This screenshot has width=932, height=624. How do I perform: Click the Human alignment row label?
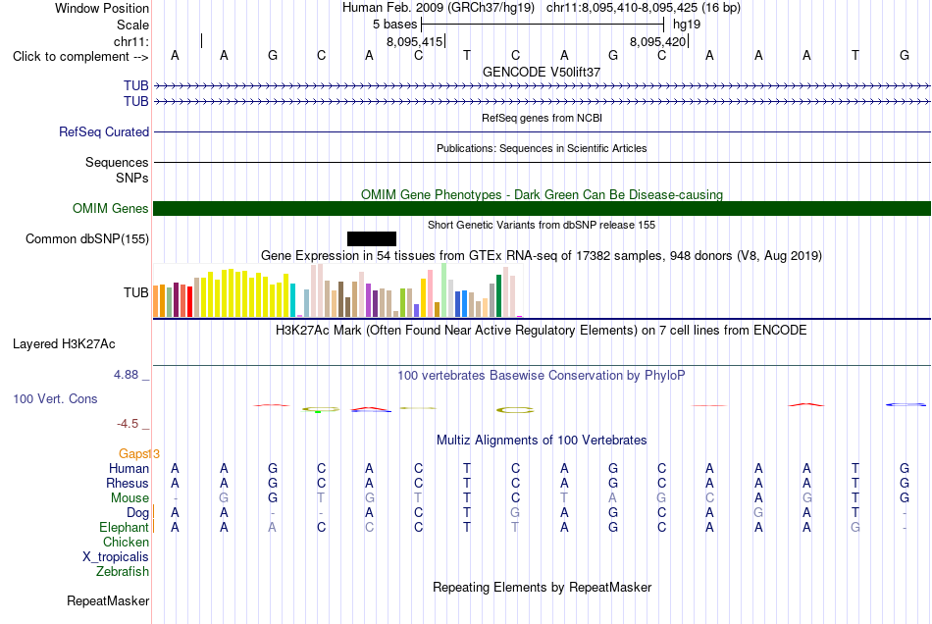pyautogui.click(x=129, y=469)
